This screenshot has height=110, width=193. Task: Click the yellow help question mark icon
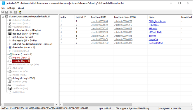[x=20, y=12]
